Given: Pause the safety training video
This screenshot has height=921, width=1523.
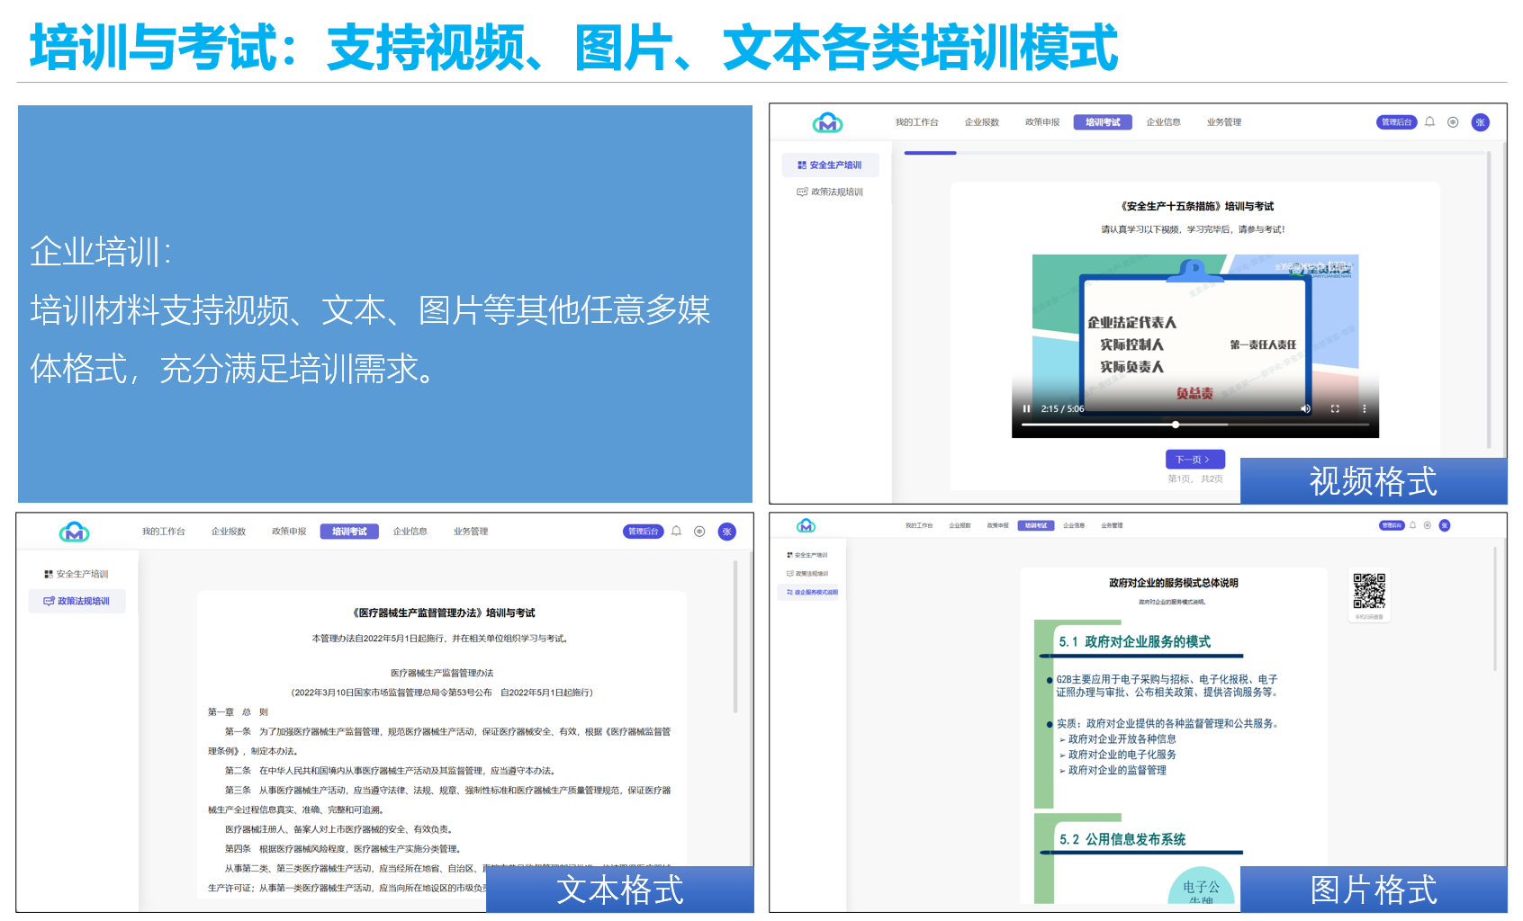Looking at the screenshot, I should [1026, 408].
